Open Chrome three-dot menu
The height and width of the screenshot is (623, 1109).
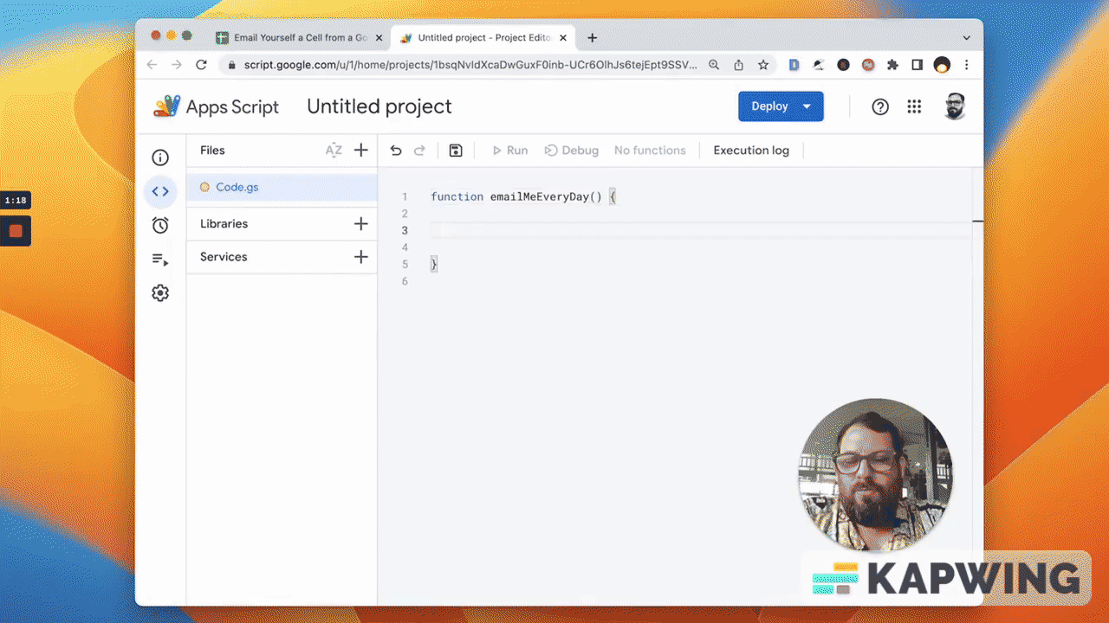(x=967, y=65)
